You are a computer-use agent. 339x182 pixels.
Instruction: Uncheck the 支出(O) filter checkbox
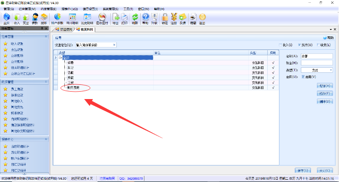point(299,45)
